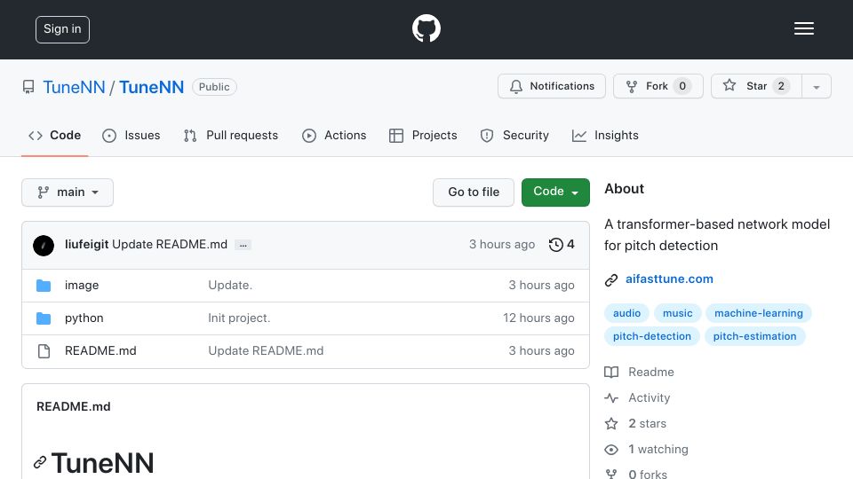Screen dimensions: 853x479
Task: Click the 12 hours ago timestamp for python
Action: point(538,318)
